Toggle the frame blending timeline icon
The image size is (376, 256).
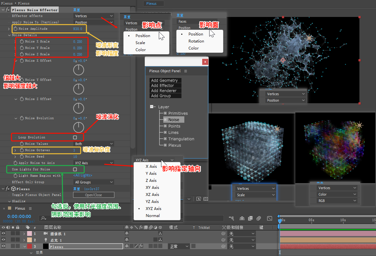(x=250, y=218)
